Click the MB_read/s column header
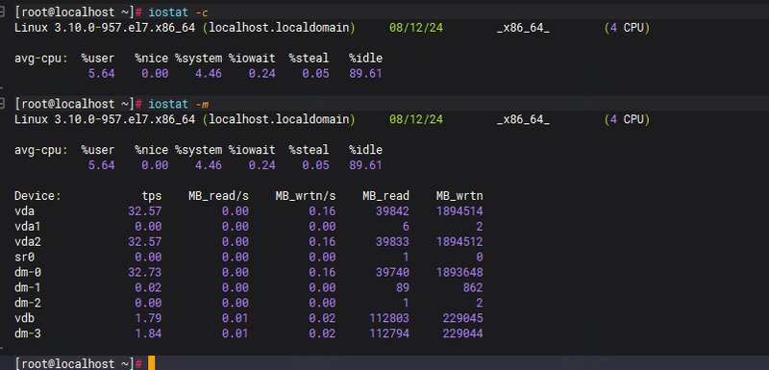This screenshot has height=370, width=769. [x=219, y=196]
